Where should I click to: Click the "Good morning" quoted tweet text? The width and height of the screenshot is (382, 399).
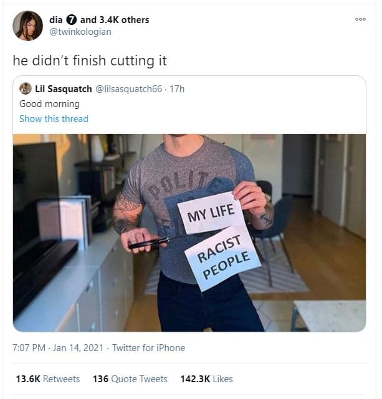(x=49, y=104)
